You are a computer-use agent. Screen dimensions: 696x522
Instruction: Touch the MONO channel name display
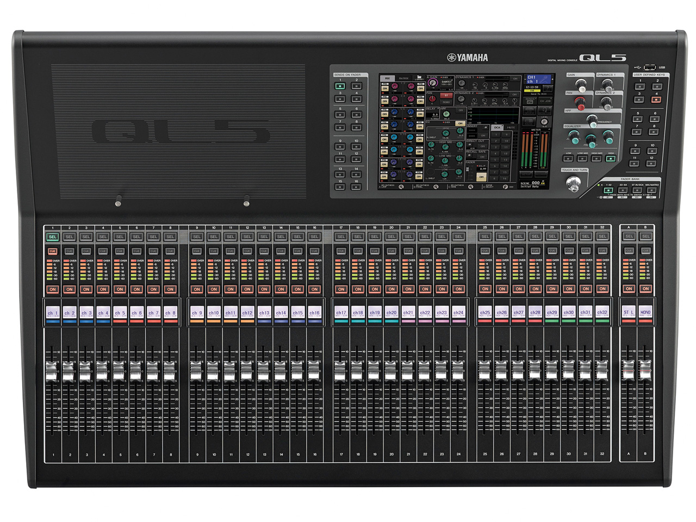645,313
